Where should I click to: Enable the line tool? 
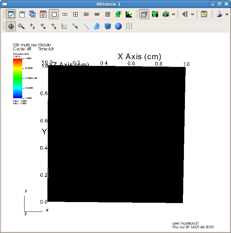[x=86, y=26]
